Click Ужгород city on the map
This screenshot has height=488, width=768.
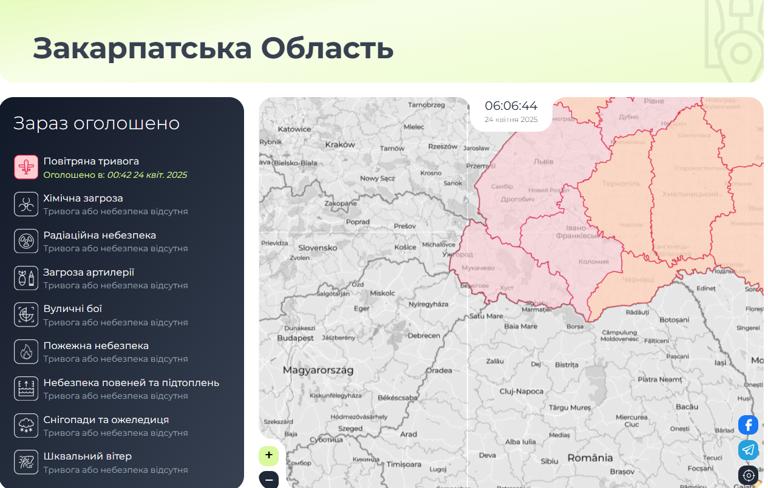(x=458, y=254)
